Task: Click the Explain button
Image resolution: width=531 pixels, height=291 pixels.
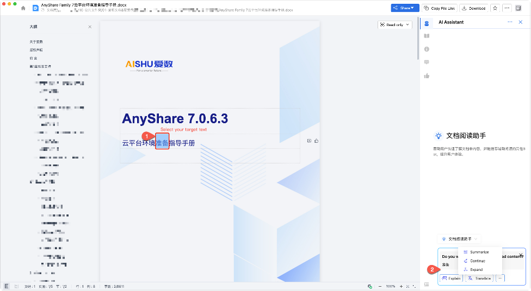Action: [x=451, y=279]
